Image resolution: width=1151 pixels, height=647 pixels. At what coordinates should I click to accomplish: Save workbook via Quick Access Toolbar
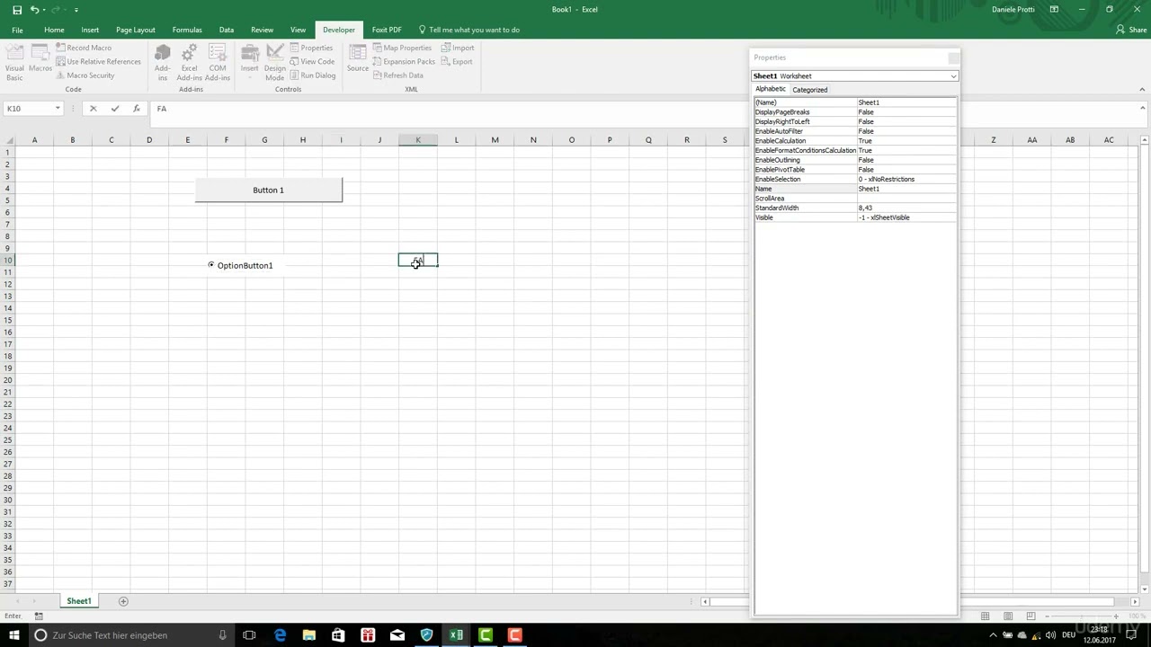point(16,9)
